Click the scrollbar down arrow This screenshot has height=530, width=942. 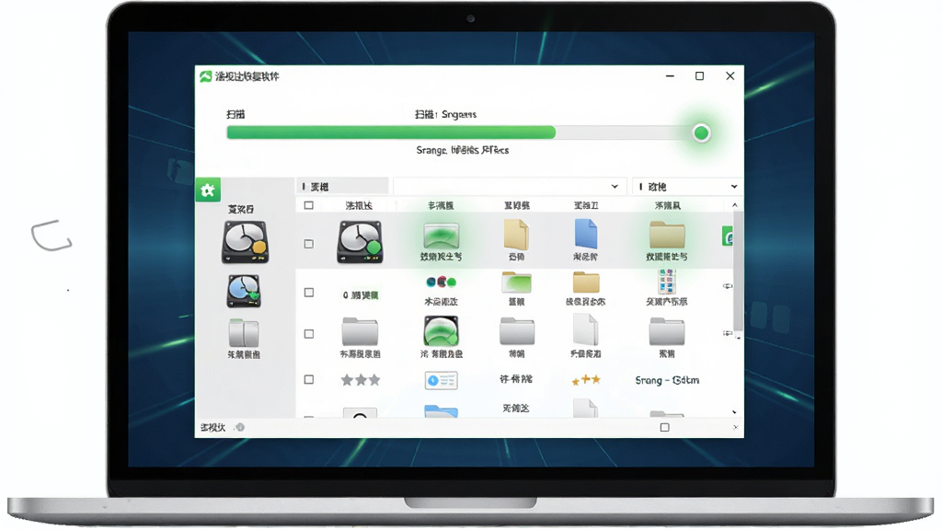point(735,412)
